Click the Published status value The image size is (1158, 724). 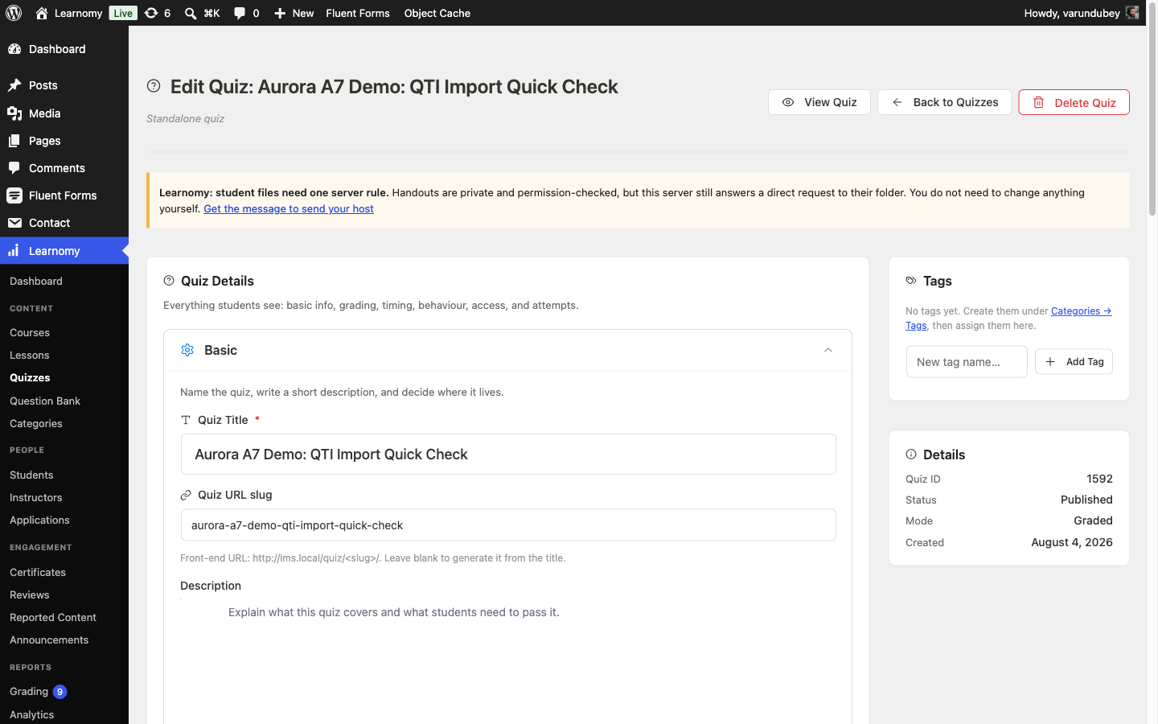1086,500
